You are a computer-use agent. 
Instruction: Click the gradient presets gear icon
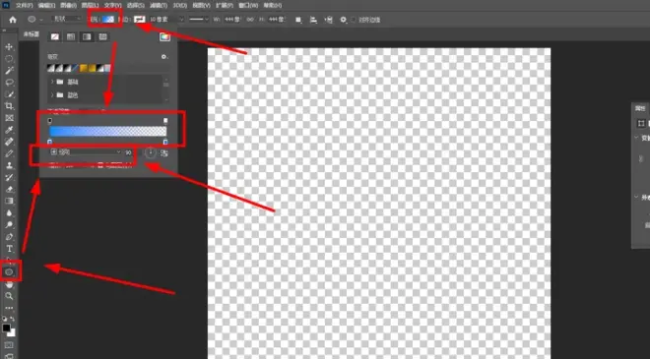(163, 57)
